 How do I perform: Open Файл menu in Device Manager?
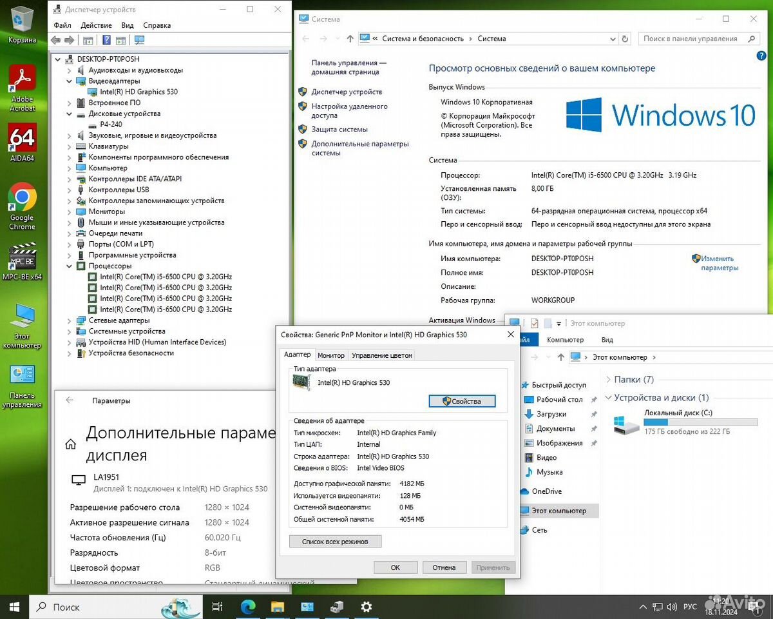[62, 25]
